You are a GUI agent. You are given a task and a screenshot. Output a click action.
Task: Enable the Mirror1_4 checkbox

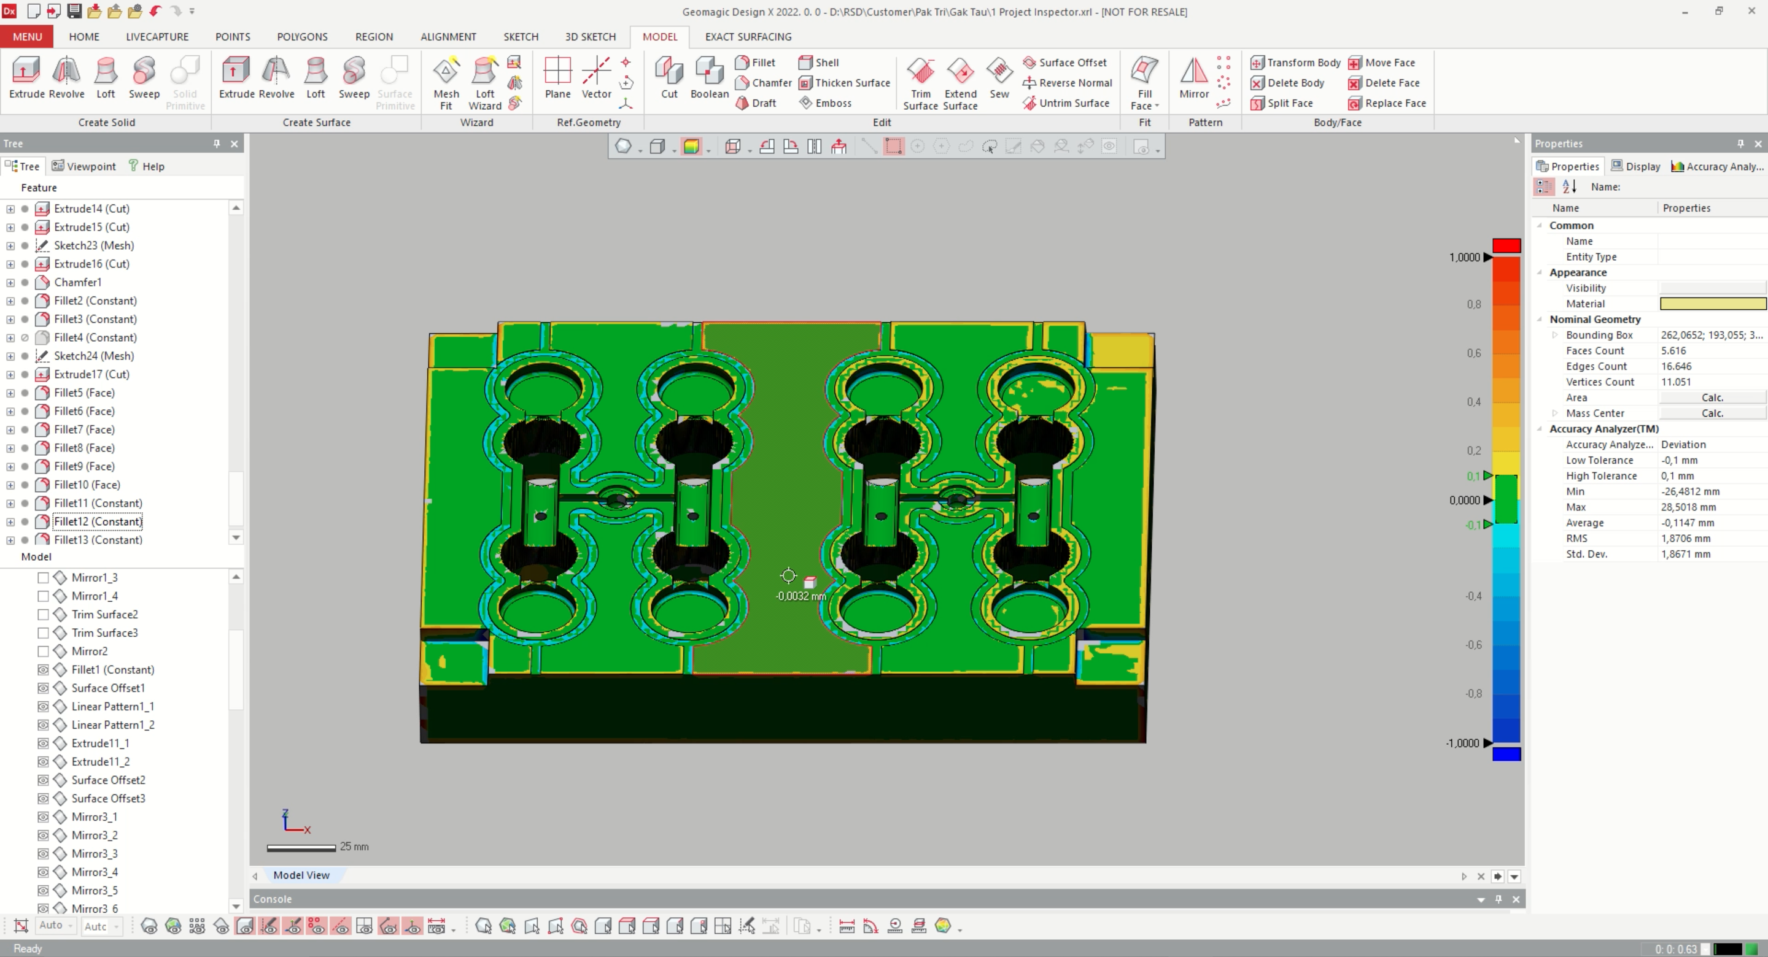(43, 596)
